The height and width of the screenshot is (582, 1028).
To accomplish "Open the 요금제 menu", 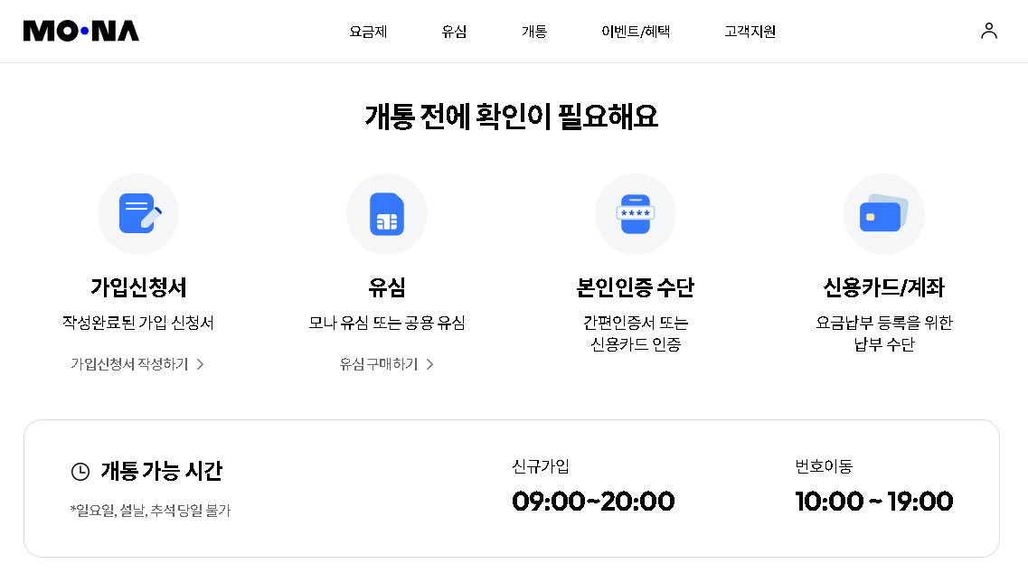I will [367, 31].
